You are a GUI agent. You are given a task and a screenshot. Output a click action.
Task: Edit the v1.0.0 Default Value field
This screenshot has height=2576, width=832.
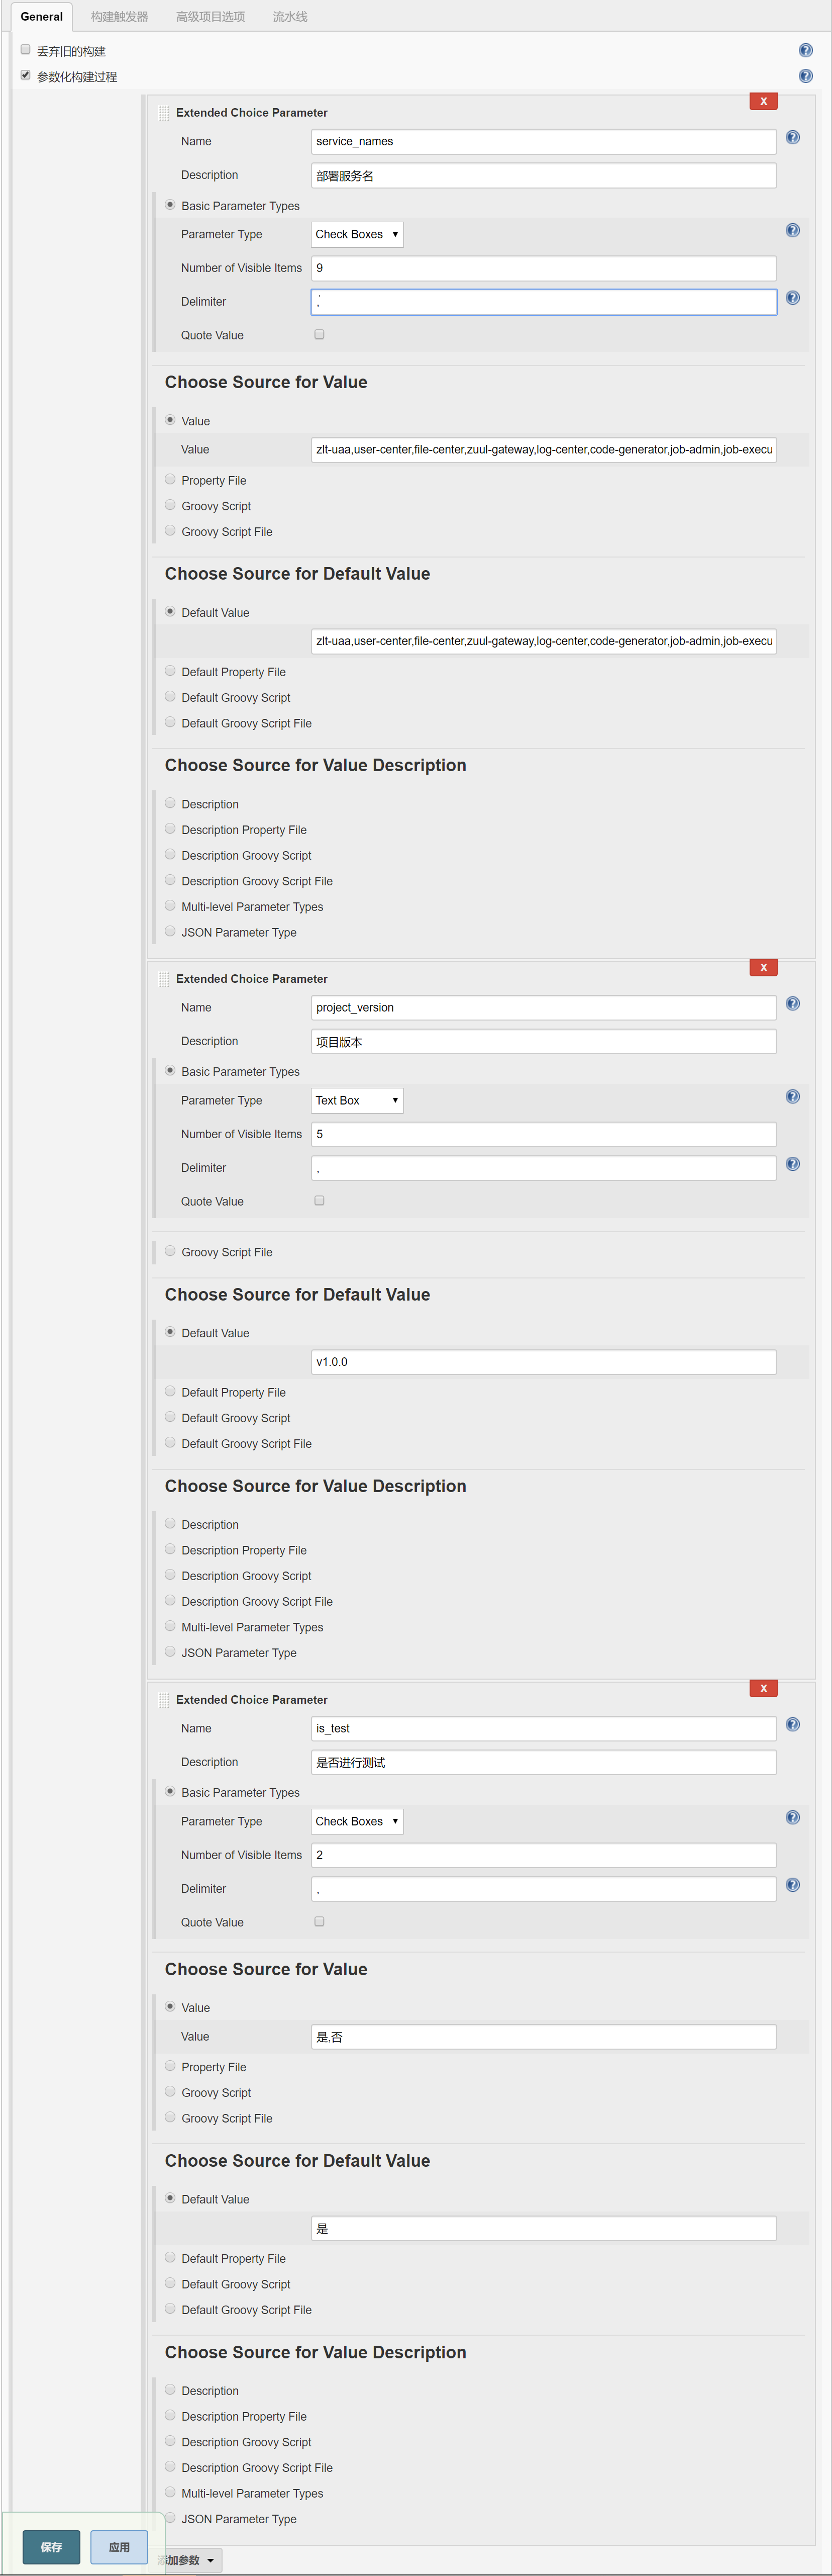click(543, 1362)
